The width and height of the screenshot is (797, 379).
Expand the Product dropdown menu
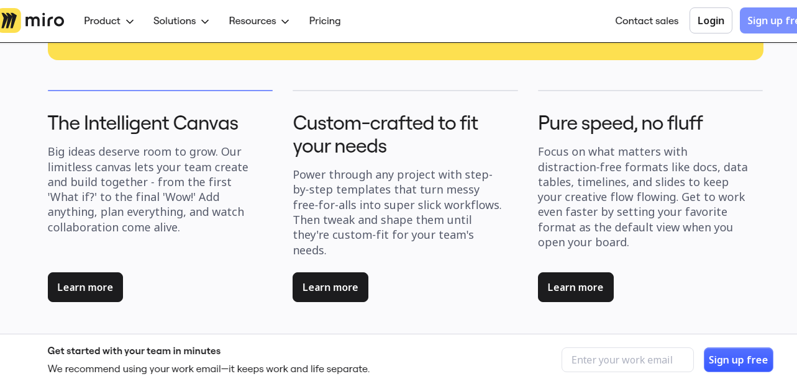point(109,21)
